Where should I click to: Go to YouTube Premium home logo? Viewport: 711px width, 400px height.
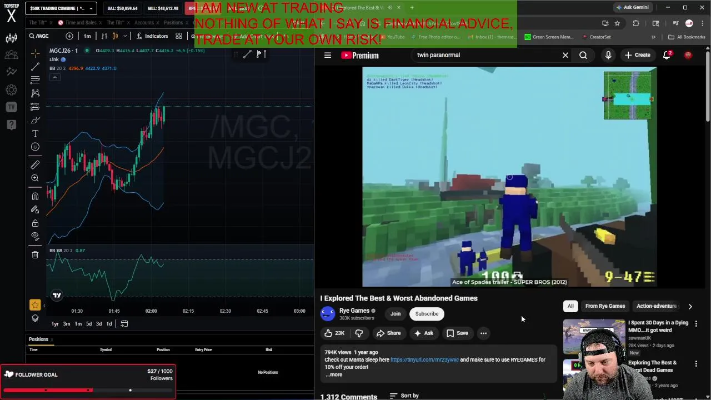pyautogui.click(x=360, y=55)
